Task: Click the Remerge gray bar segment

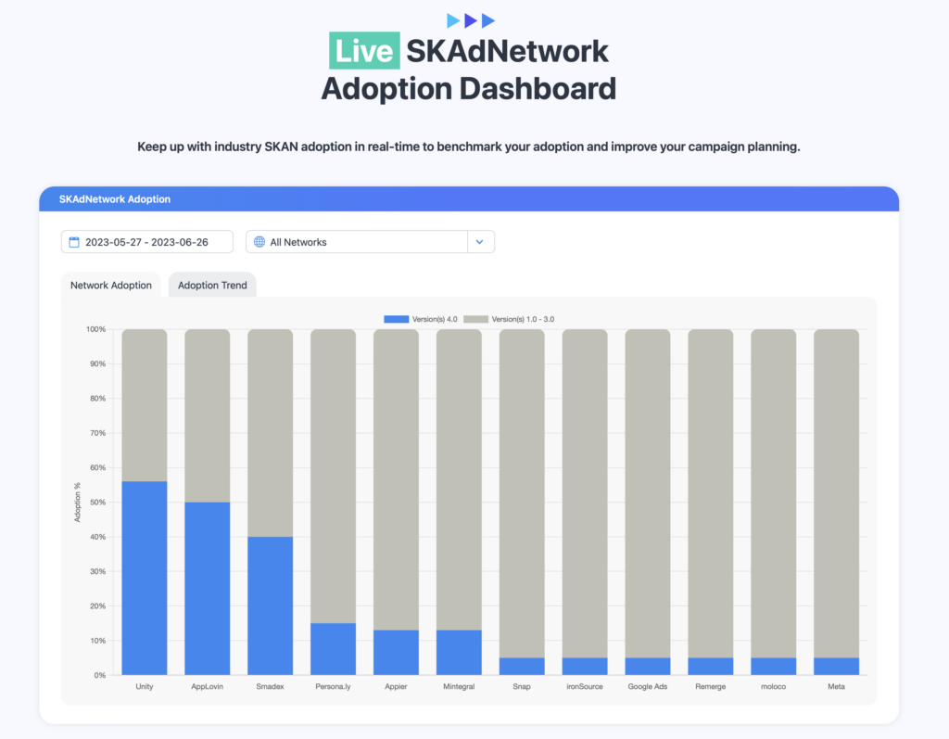Action: coord(711,493)
